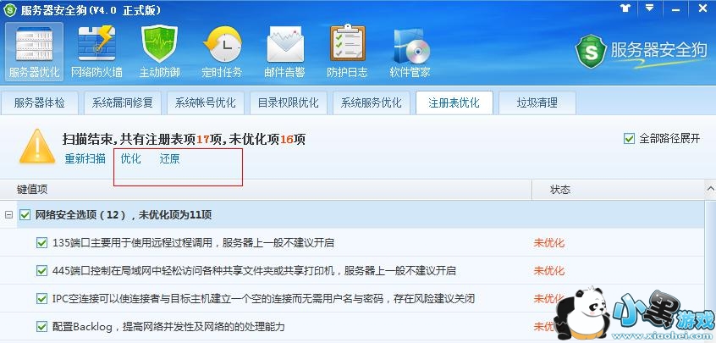The image size is (716, 343).
Task: Click the scan result summary text 扫描结束
Action: [184, 139]
